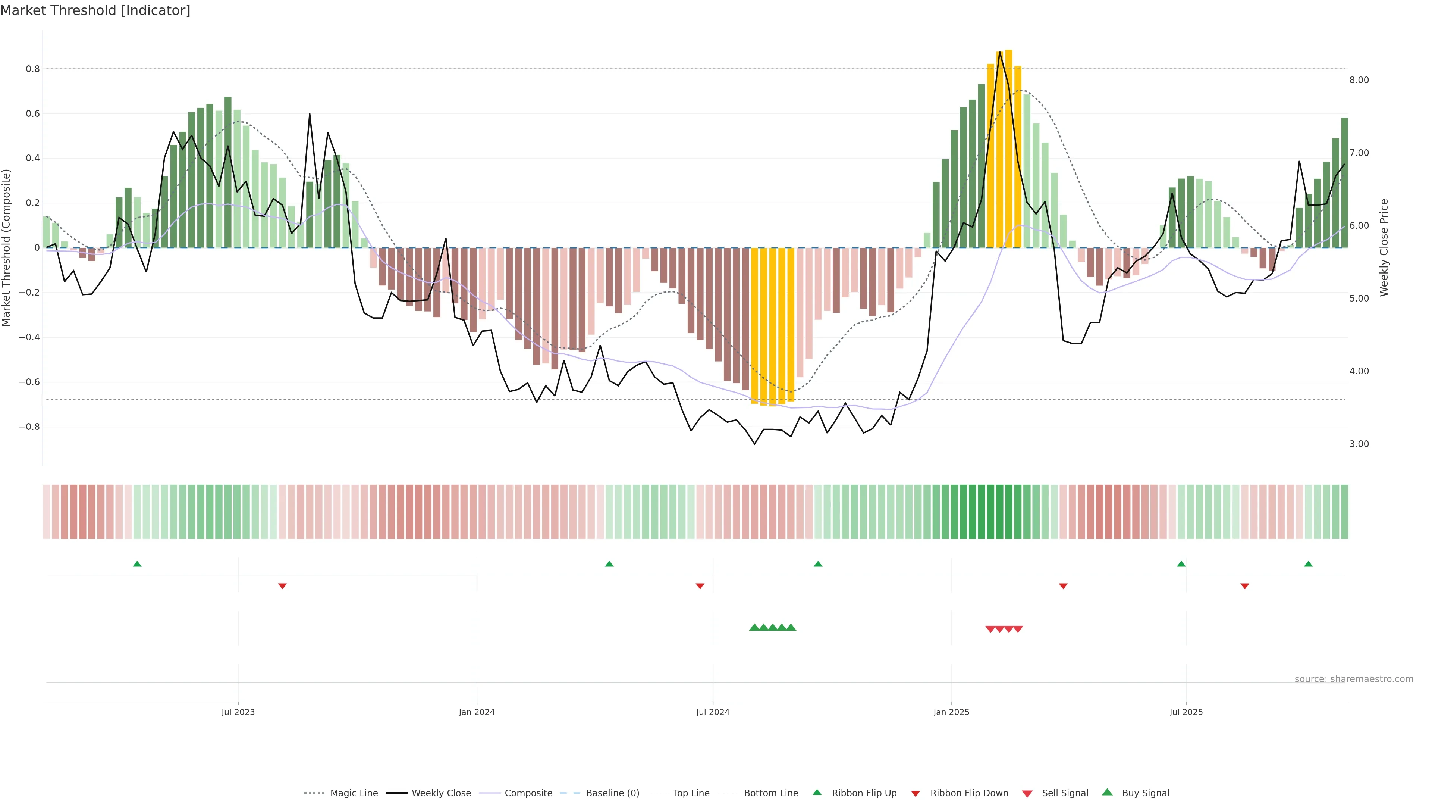Click the Top Line legend entry
Viewport: 1432px width, 806px height.
(691, 793)
